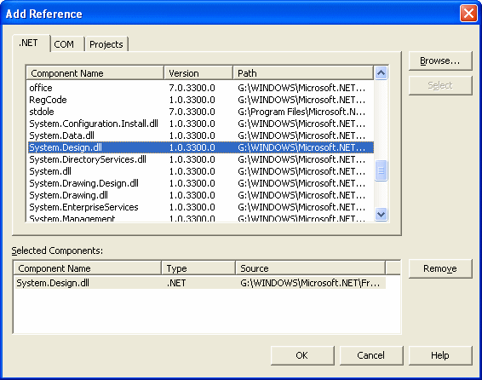Confirm with the OK button
The height and width of the screenshot is (380, 482).
tap(302, 355)
